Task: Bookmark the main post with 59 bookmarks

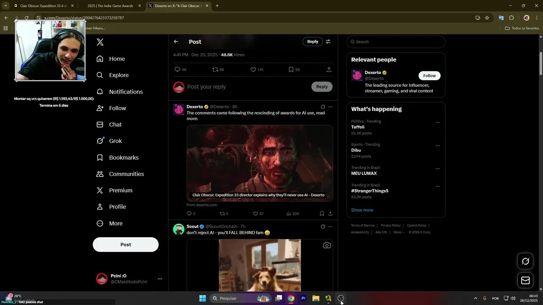Action: click(294, 69)
